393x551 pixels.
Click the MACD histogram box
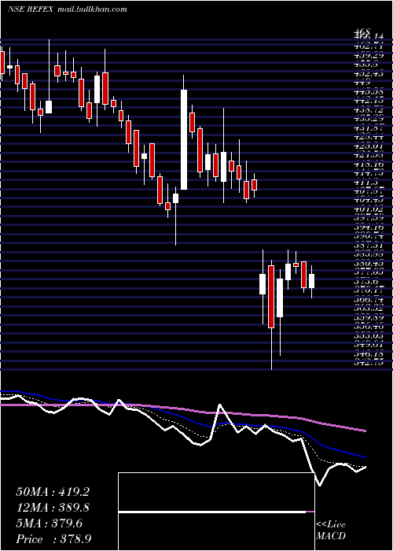(x=216, y=512)
